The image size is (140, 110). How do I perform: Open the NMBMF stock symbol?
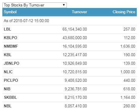coord(11,46)
